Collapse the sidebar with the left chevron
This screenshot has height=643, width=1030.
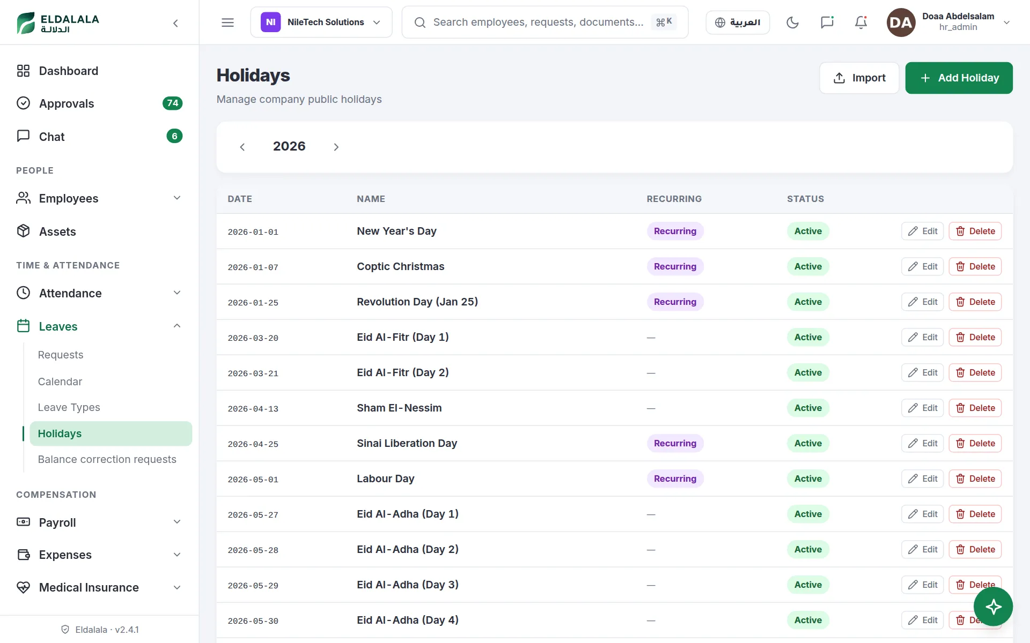(x=175, y=23)
